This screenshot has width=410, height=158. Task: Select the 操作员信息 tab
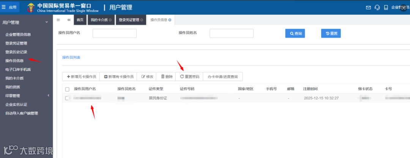tap(159, 20)
